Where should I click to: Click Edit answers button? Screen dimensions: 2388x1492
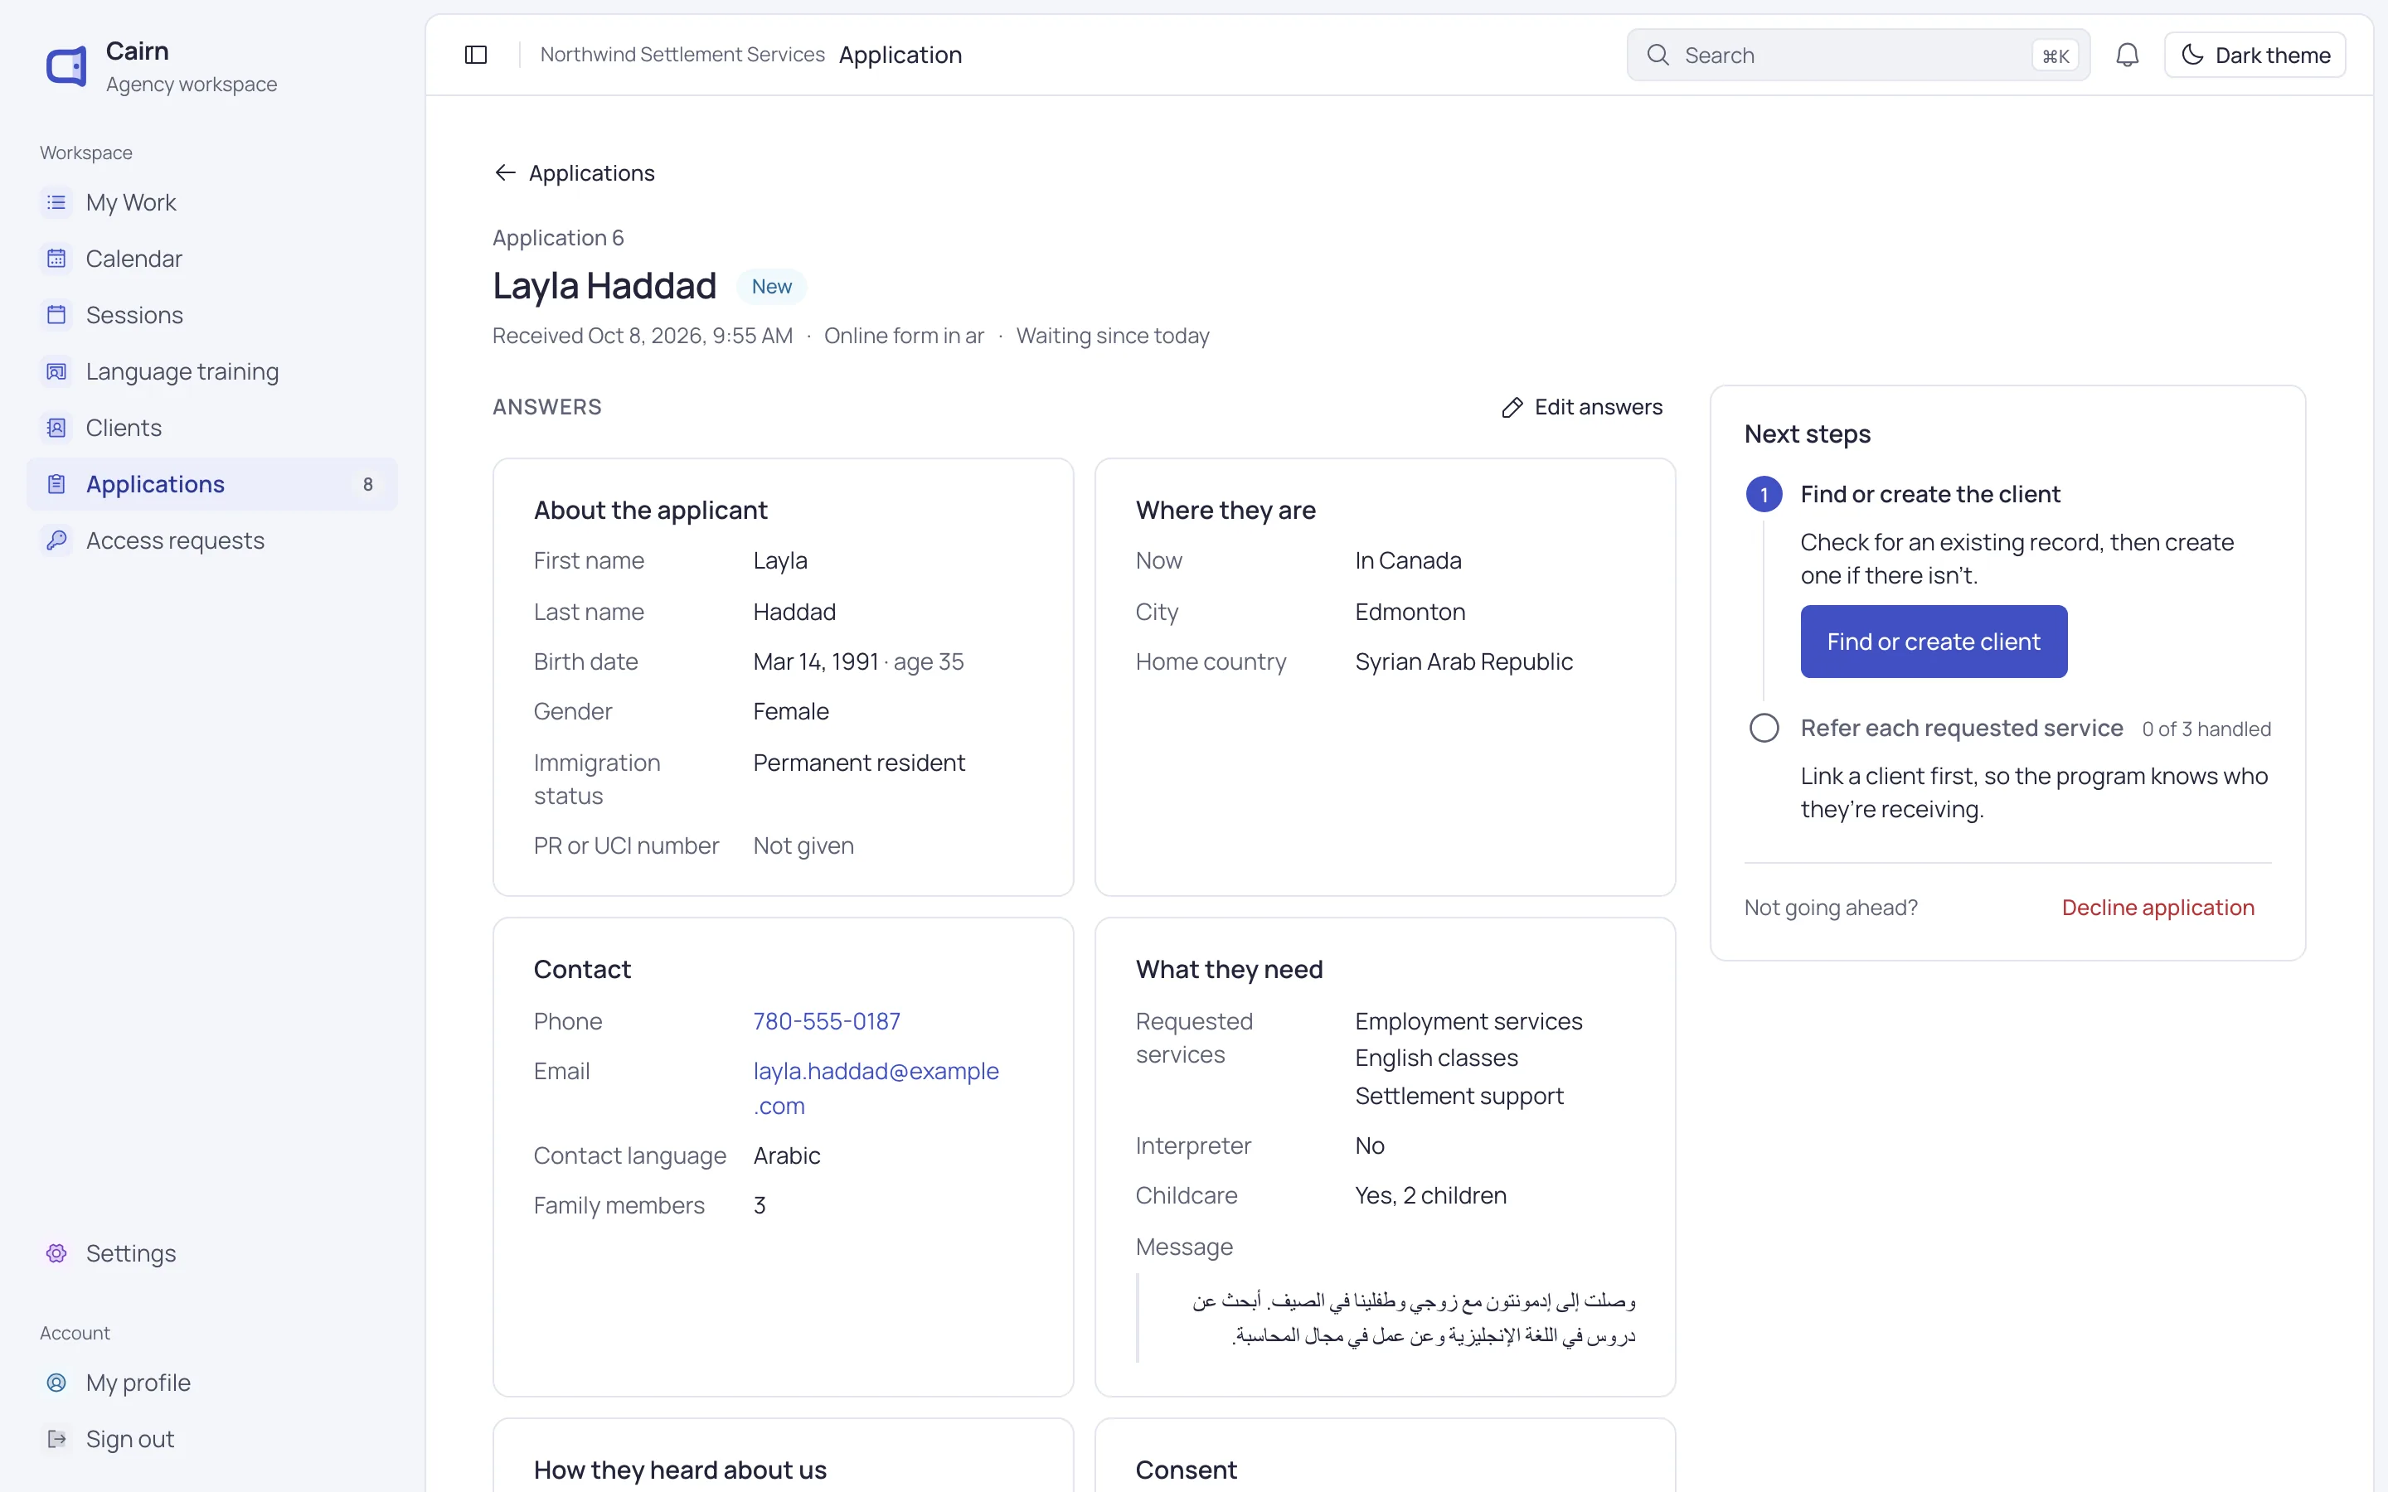pyautogui.click(x=1582, y=408)
